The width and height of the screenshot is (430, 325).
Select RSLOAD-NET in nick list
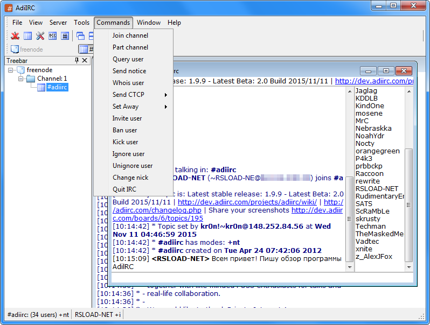point(377,189)
